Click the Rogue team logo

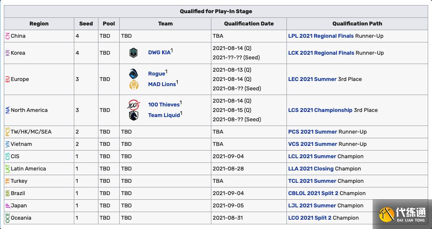click(x=133, y=73)
